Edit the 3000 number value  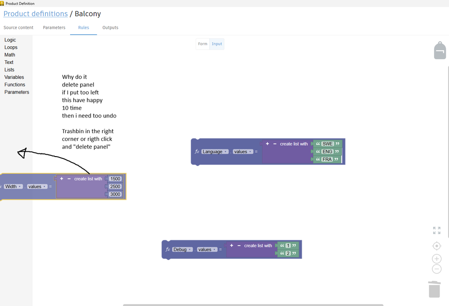tap(115, 194)
